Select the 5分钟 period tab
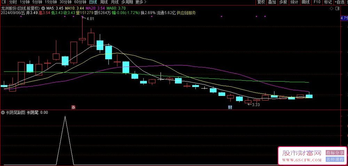This screenshot has height=166, width=348. coord(37,2)
